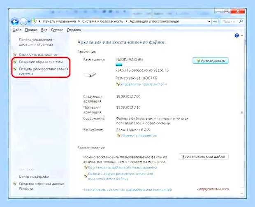Click the Архивировать button
255x207 pixels.
tap(211, 60)
